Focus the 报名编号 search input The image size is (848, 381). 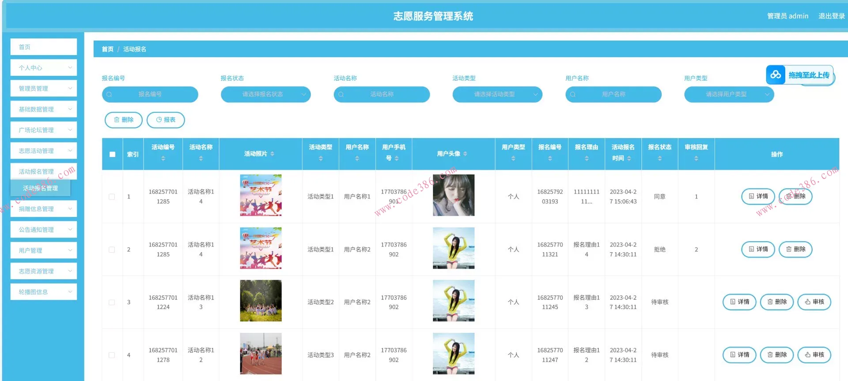pyautogui.click(x=150, y=94)
